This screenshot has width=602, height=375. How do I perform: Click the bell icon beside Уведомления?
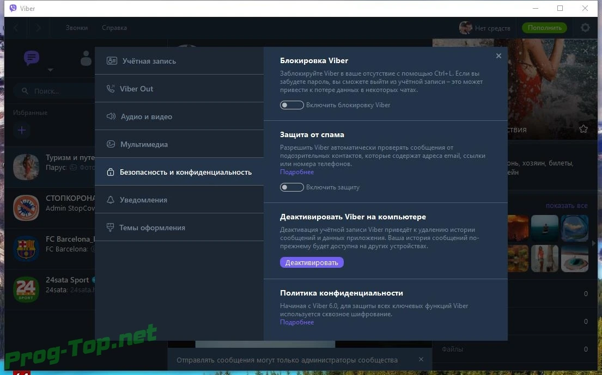pos(110,200)
